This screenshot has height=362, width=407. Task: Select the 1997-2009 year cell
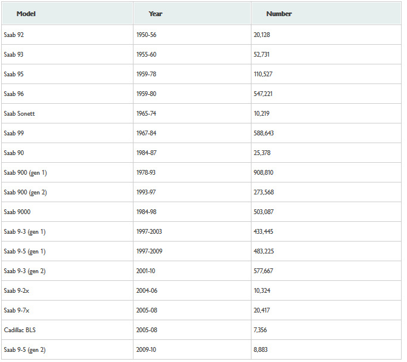point(149,251)
